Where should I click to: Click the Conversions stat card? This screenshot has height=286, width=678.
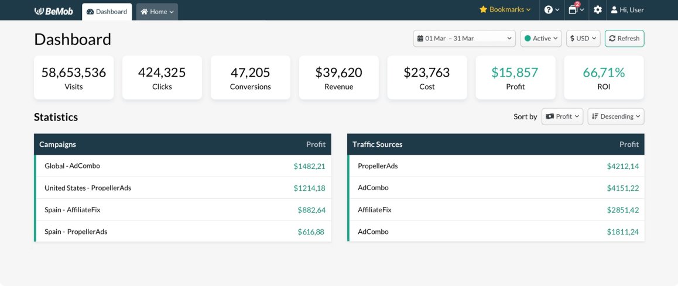click(251, 77)
